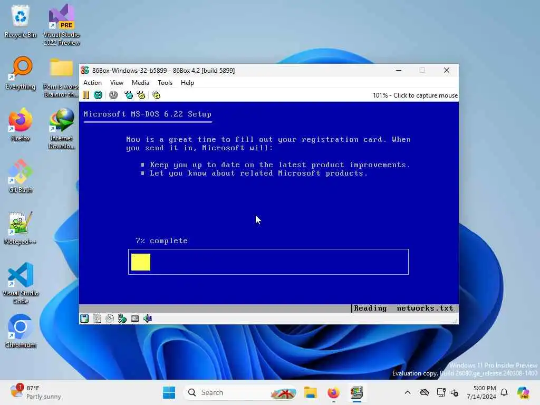The width and height of the screenshot is (540, 405).
Task: Send Ctrl+Alt+Esc via toolbar icon
Action: (x=141, y=95)
